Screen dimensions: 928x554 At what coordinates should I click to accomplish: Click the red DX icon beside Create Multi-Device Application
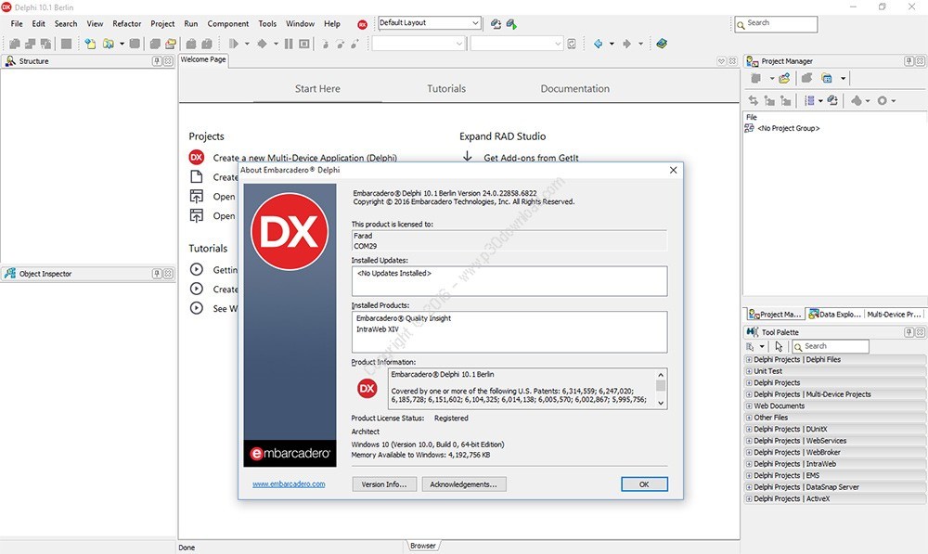(x=197, y=158)
